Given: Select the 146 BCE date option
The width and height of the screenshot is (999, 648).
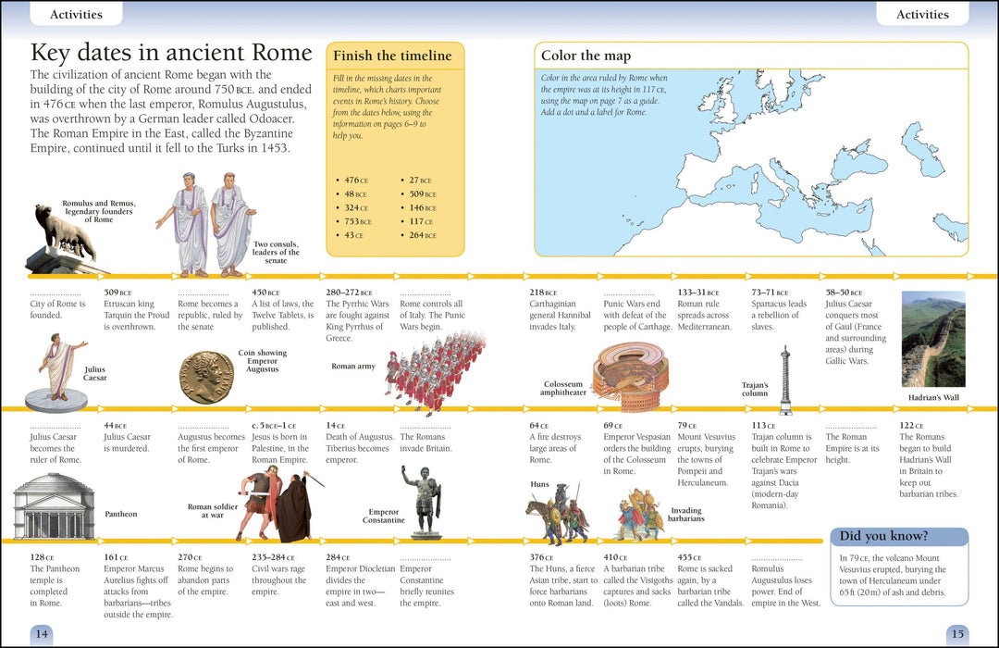Looking at the screenshot, I should click(423, 208).
